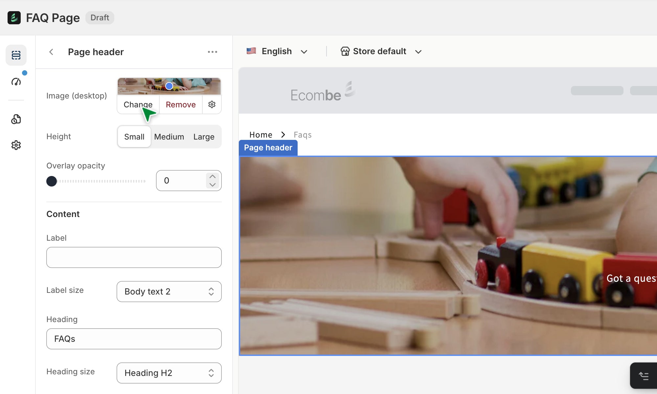Select Large height option
The width and height of the screenshot is (657, 394).
click(x=204, y=137)
